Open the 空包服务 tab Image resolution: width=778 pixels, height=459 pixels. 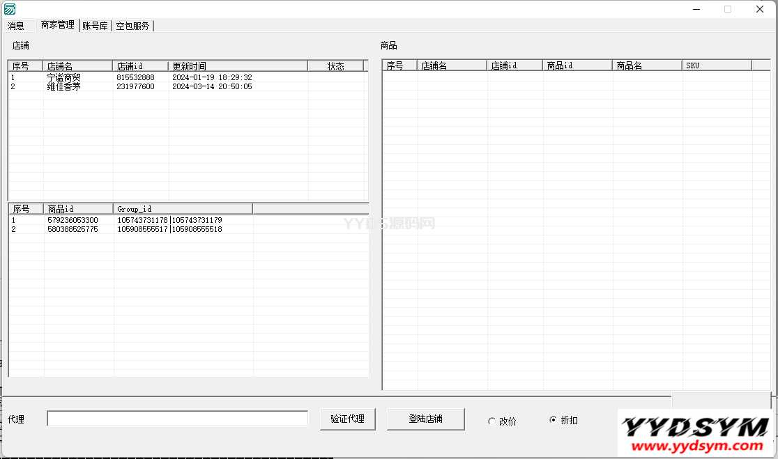tap(133, 26)
